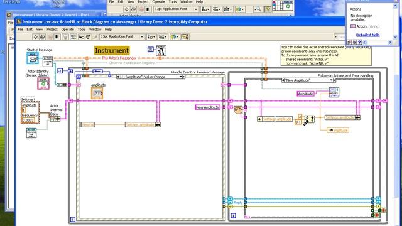This screenshot has width=402, height=226.
Task: Select the amplitude local variable node
Action: (x=338, y=130)
